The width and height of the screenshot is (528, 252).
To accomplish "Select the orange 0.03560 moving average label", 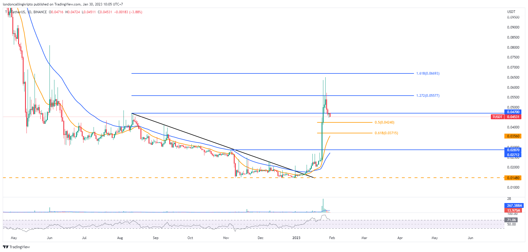I will tap(513, 136).
